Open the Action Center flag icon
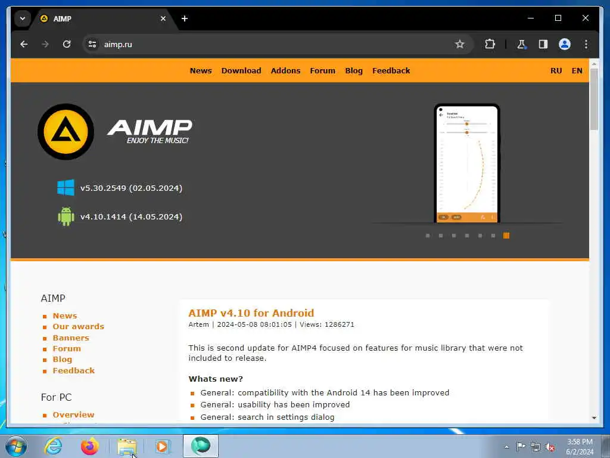610x458 pixels. tap(521, 447)
